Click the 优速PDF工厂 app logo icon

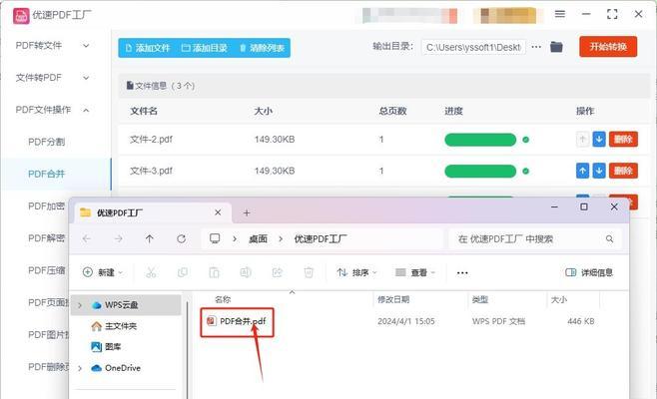click(x=21, y=16)
